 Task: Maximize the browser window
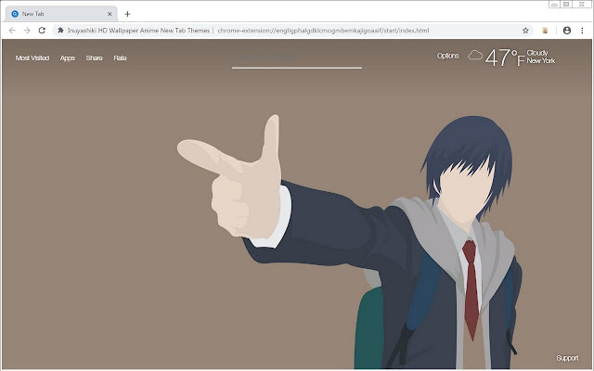tap(565, 5)
